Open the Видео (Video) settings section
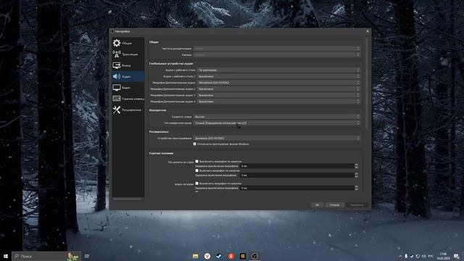The height and width of the screenshot is (261, 464). (x=128, y=88)
